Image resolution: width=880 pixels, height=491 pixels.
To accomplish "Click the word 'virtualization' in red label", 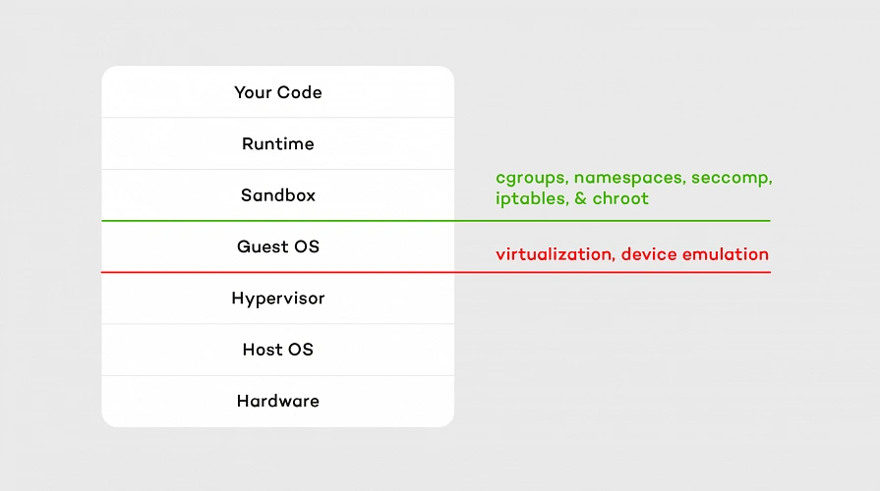I will 554,254.
